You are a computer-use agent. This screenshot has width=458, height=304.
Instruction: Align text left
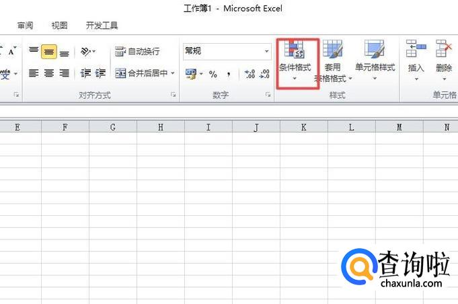[x=34, y=73]
